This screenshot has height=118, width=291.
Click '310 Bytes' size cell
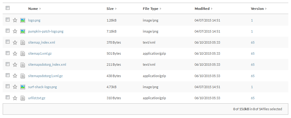113,98
